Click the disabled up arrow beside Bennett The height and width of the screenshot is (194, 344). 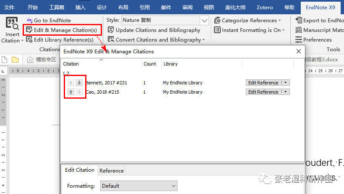(x=70, y=83)
